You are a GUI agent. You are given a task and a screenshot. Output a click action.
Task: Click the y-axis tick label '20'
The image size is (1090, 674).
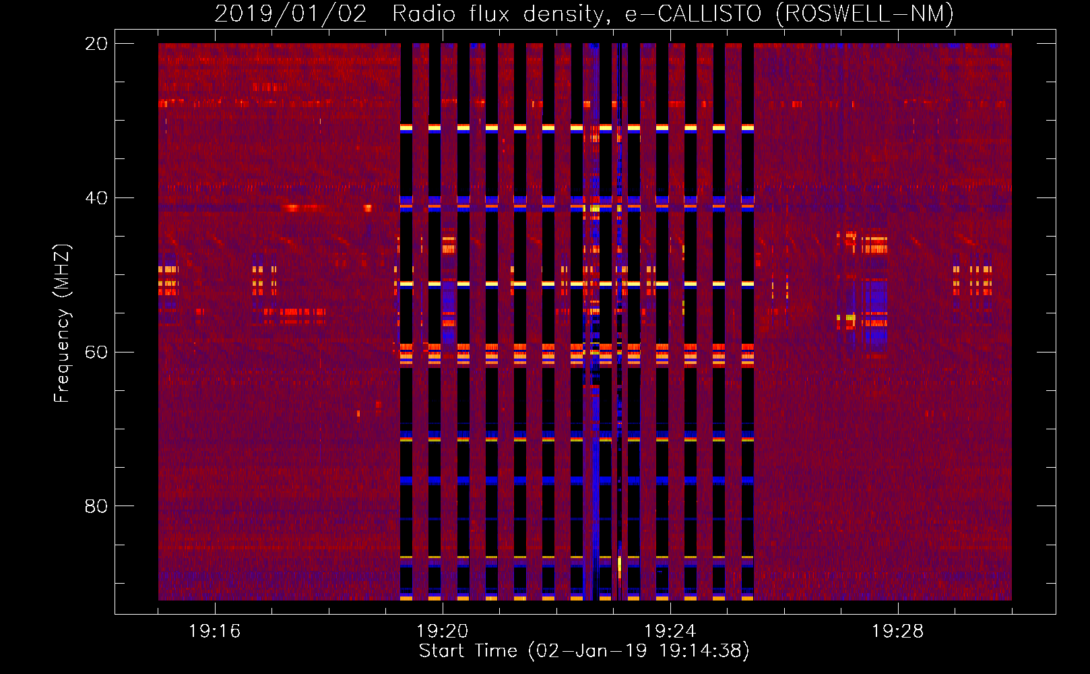pyautogui.click(x=96, y=44)
